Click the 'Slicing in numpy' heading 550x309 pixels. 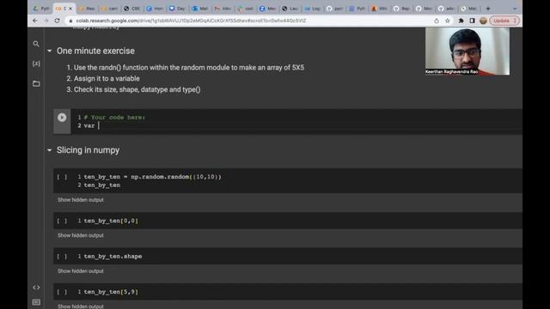coord(88,150)
